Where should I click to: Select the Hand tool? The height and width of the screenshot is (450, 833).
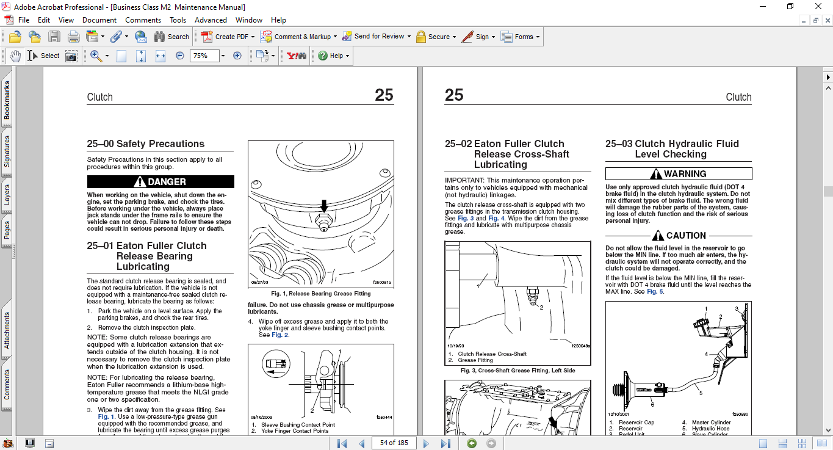15,56
